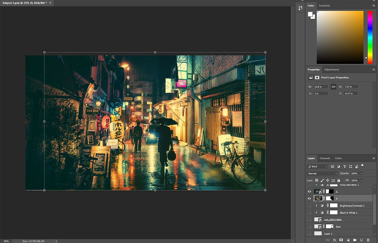Show the Black & White 1 layer

309,213
